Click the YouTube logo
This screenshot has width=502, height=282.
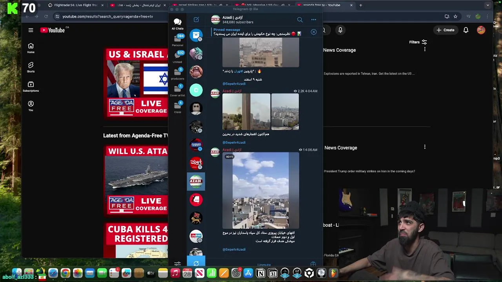52,30
